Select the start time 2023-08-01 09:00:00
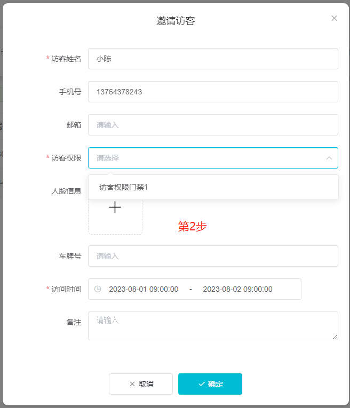This screenshot has height=408, width=350. [144, 289]
